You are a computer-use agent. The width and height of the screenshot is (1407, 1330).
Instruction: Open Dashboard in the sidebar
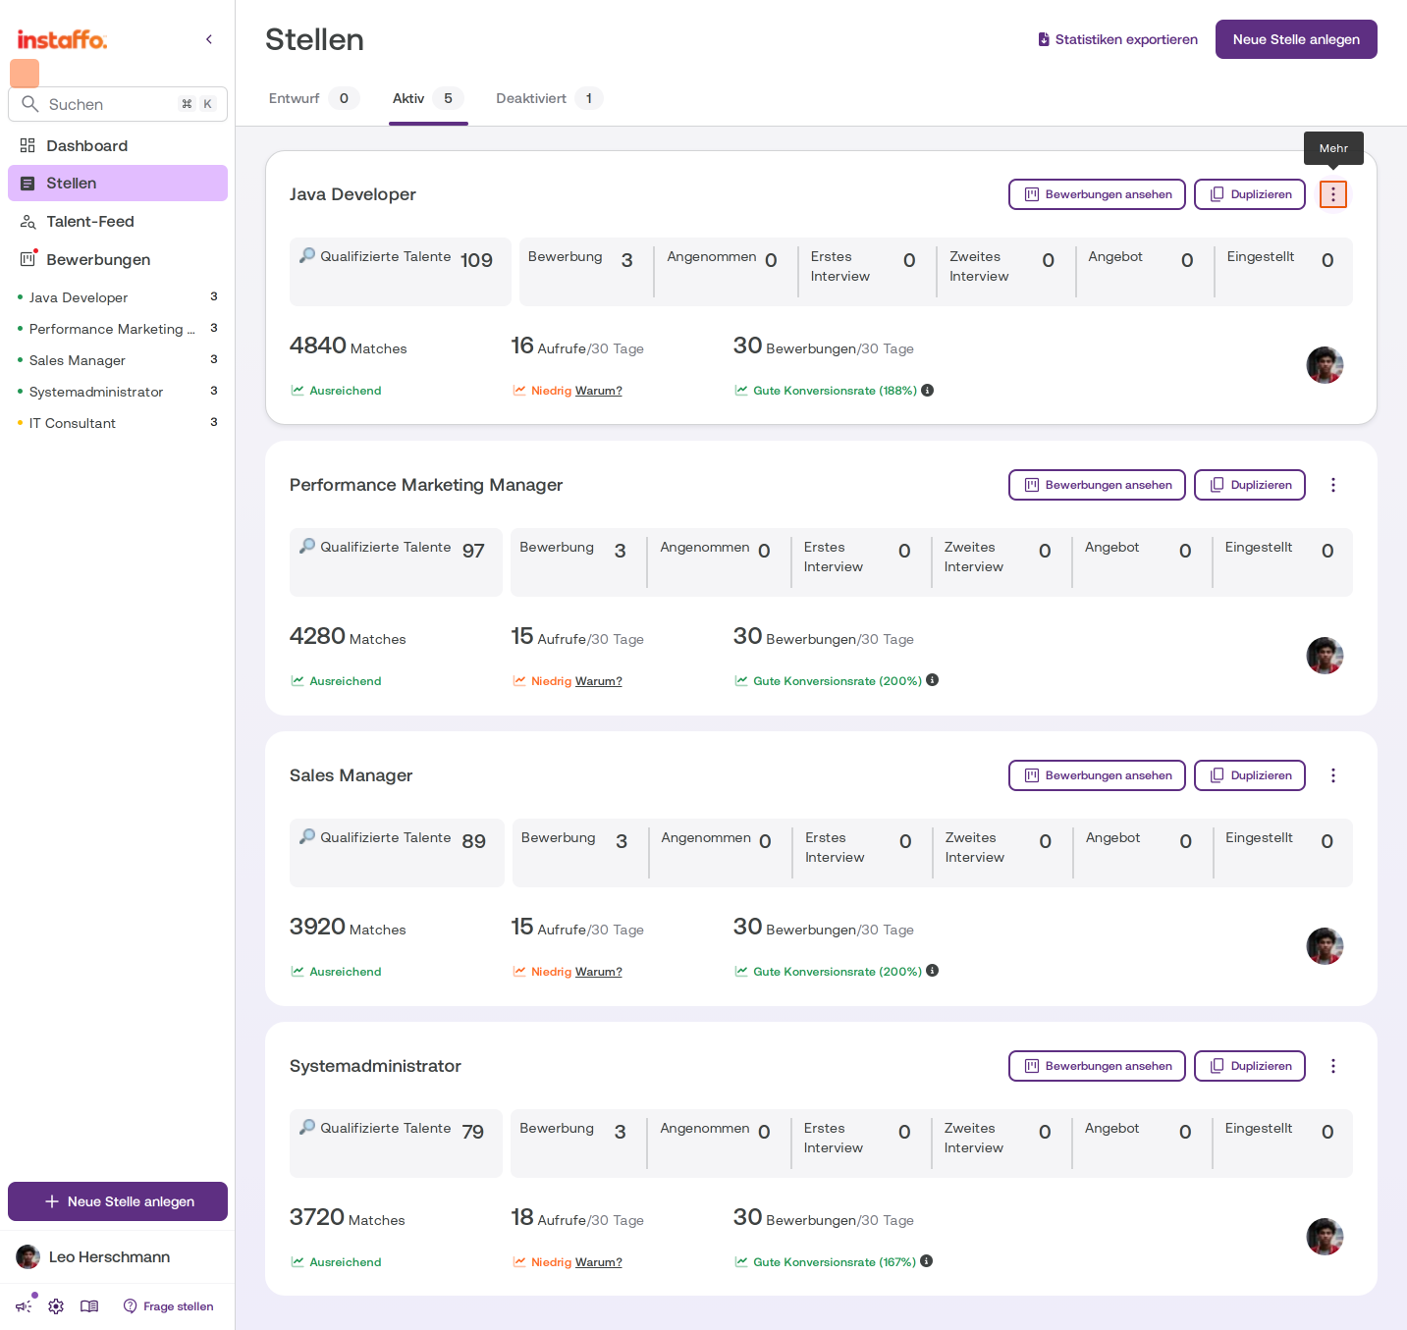118,146
